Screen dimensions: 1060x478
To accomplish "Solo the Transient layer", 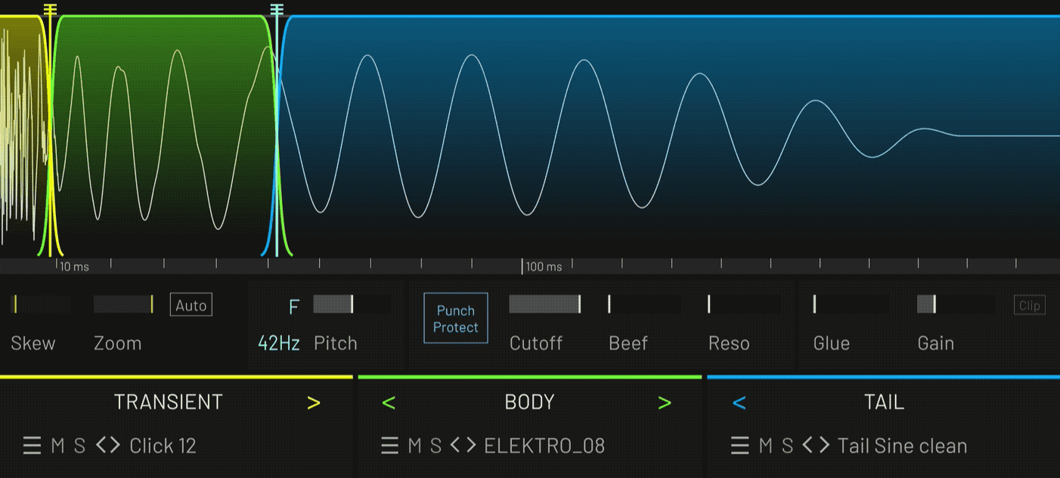I will 79,445.
